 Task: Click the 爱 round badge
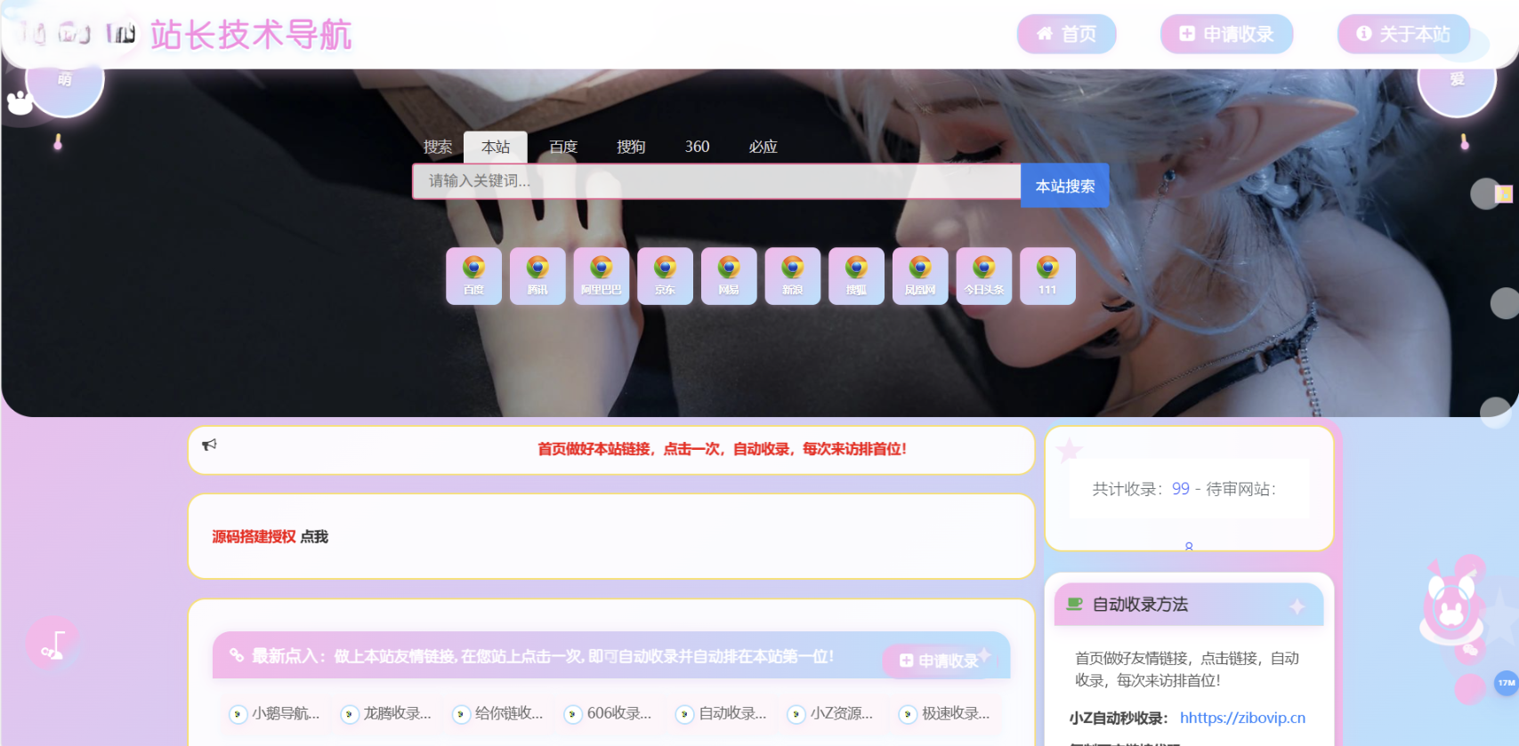[1457, 79]
